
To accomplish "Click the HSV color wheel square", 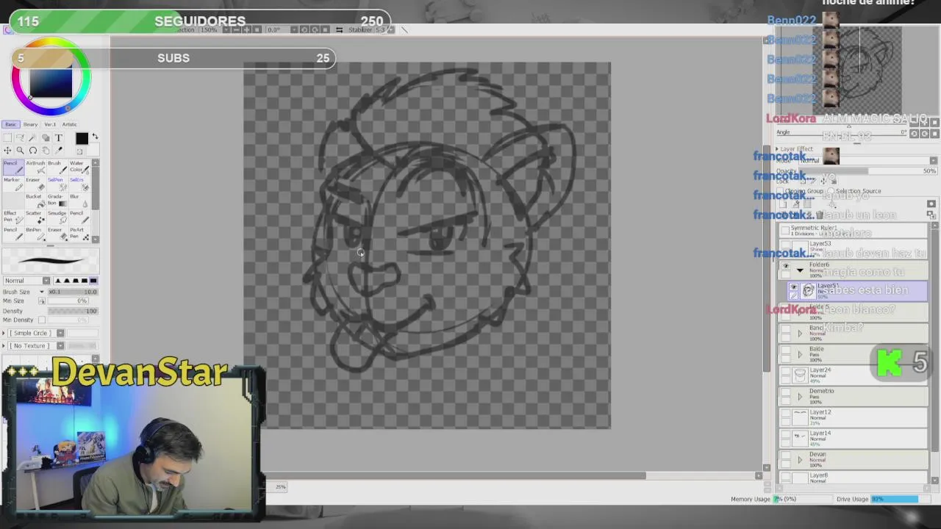I will coord(51,82).
